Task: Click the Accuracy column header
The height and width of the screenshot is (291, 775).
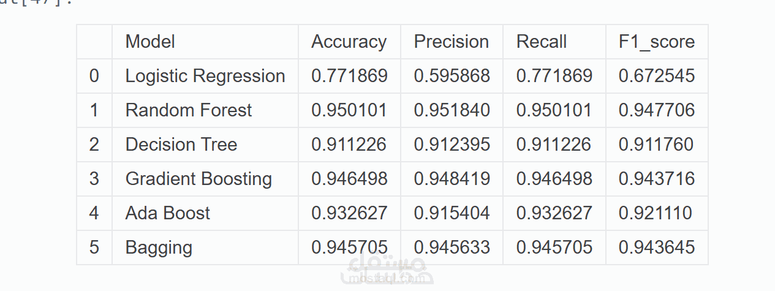Action: tap(349, 42)
